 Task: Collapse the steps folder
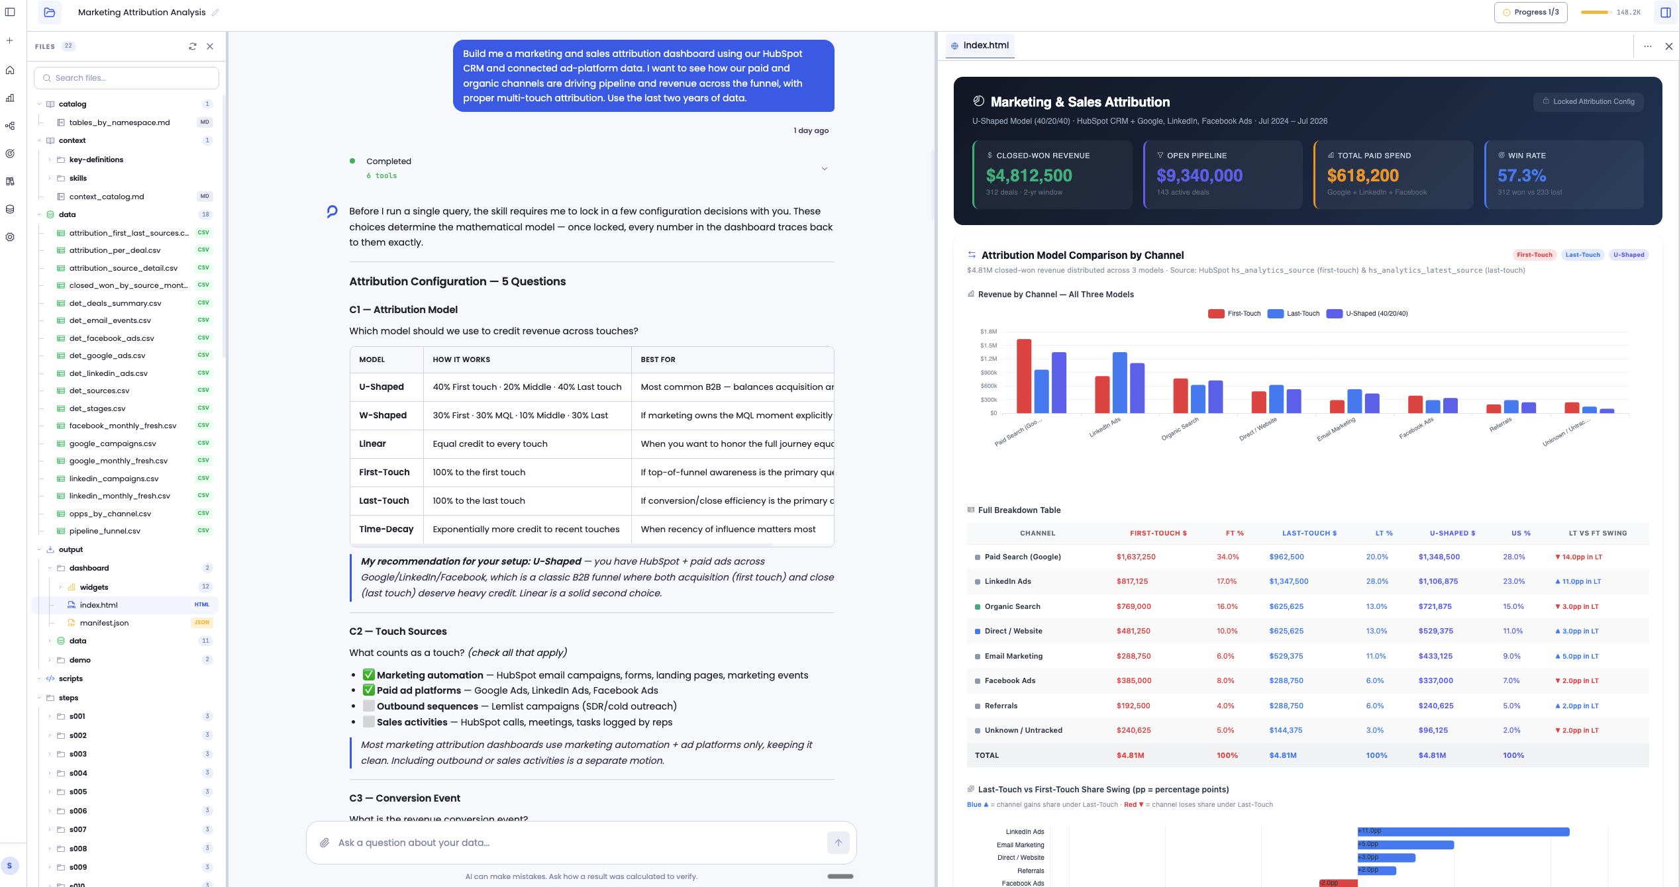[x=39, y=698]
